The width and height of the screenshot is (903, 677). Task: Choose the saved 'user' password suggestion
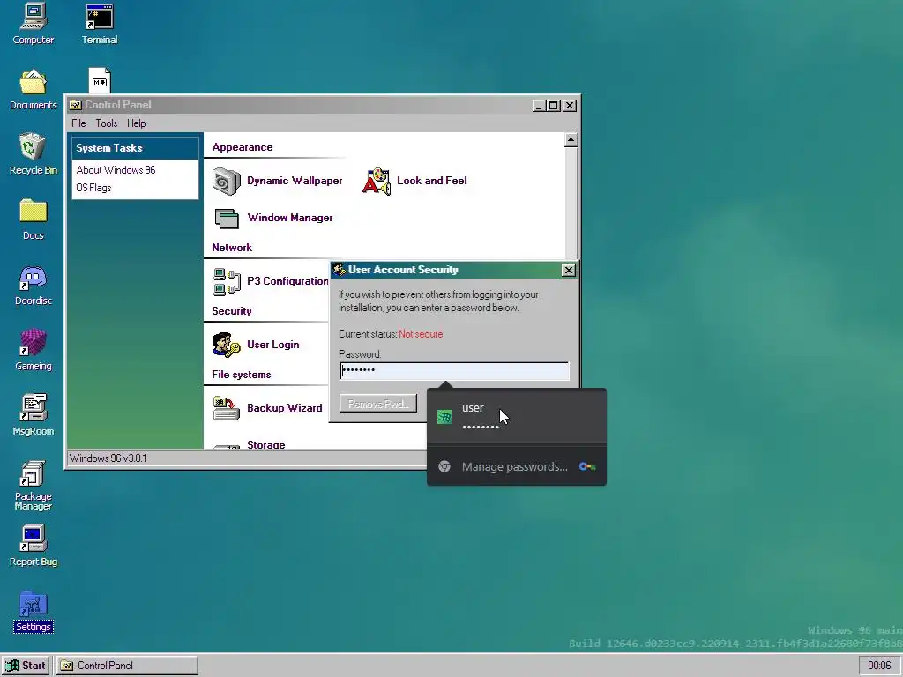click(x=517, y=417)
